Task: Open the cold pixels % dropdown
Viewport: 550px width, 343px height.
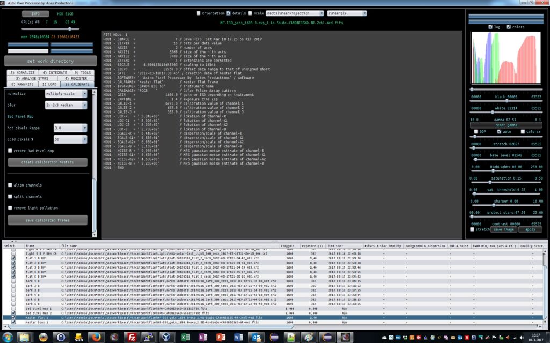Action: click(70, 139)
